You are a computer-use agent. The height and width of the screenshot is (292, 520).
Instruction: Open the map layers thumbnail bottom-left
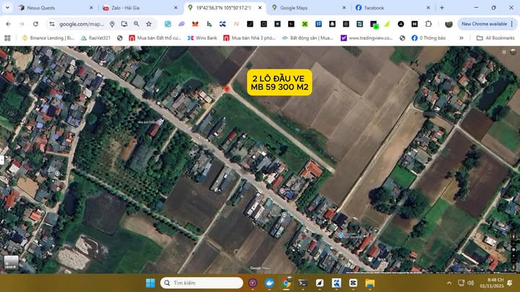[12, 262]
